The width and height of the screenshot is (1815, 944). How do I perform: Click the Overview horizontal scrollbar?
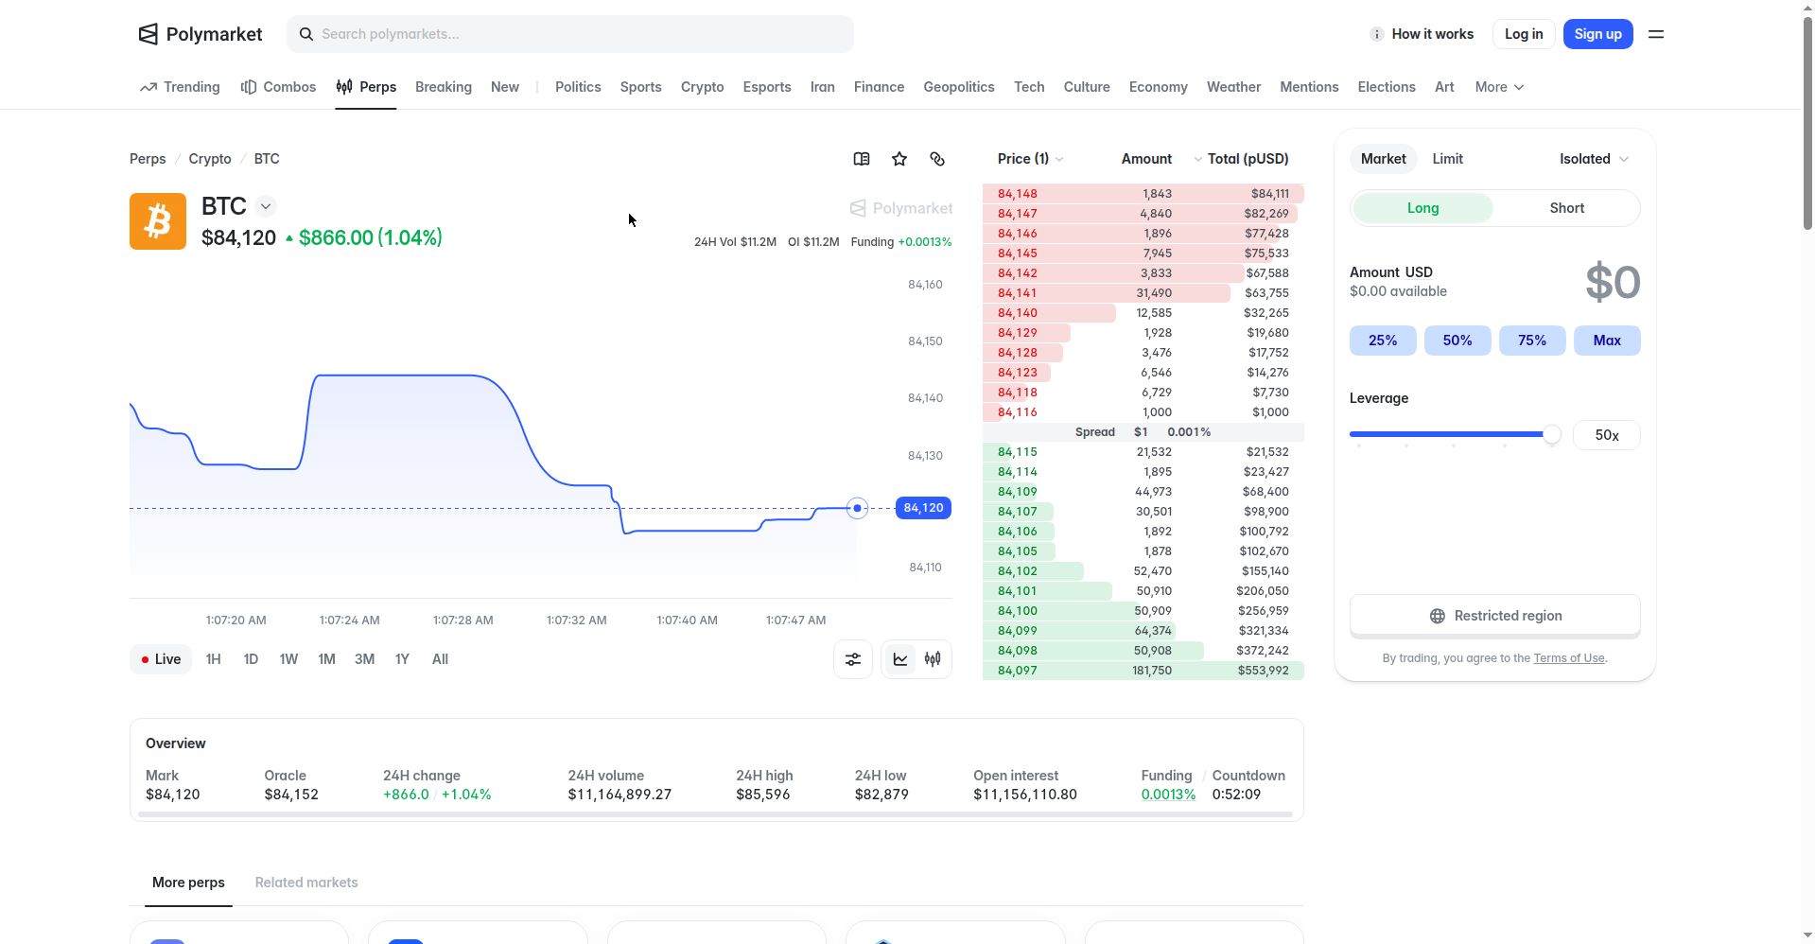click(x=715, y=814)
